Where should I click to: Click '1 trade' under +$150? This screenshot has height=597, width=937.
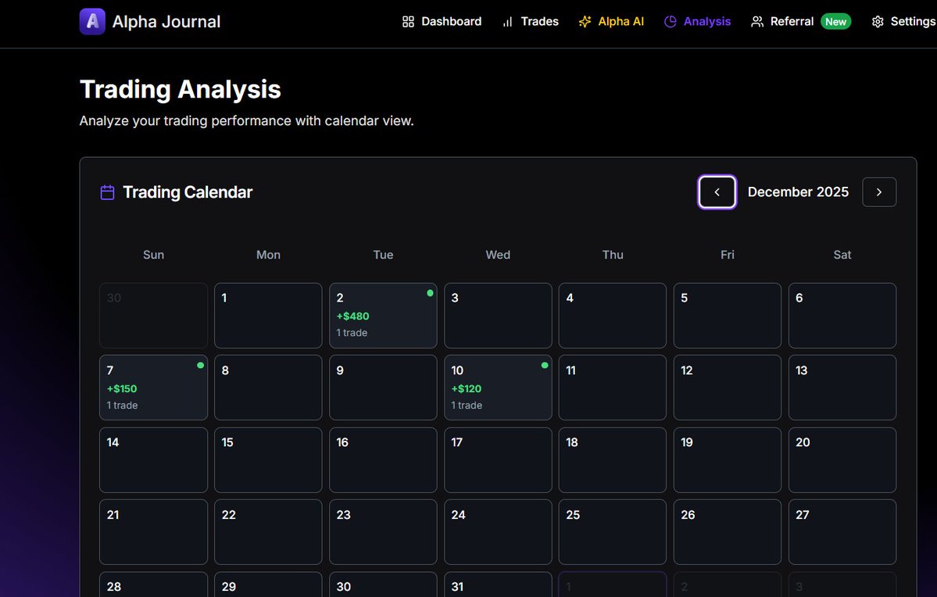tap(122, 406)
